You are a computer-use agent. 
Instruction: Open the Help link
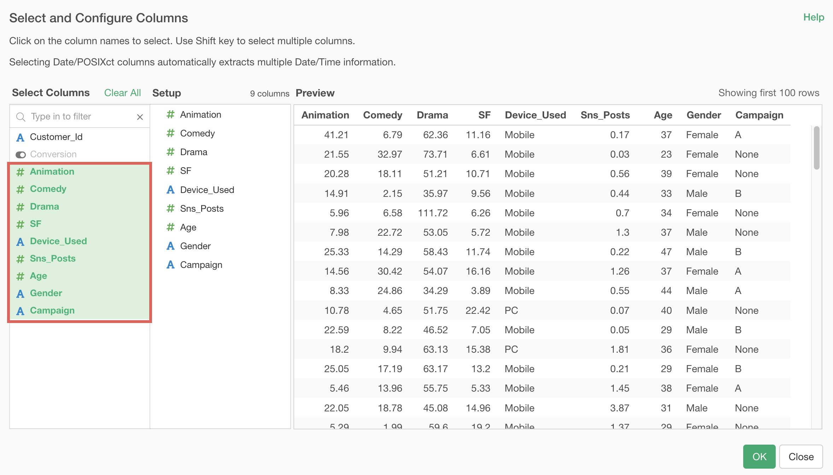tap(814, 17)
